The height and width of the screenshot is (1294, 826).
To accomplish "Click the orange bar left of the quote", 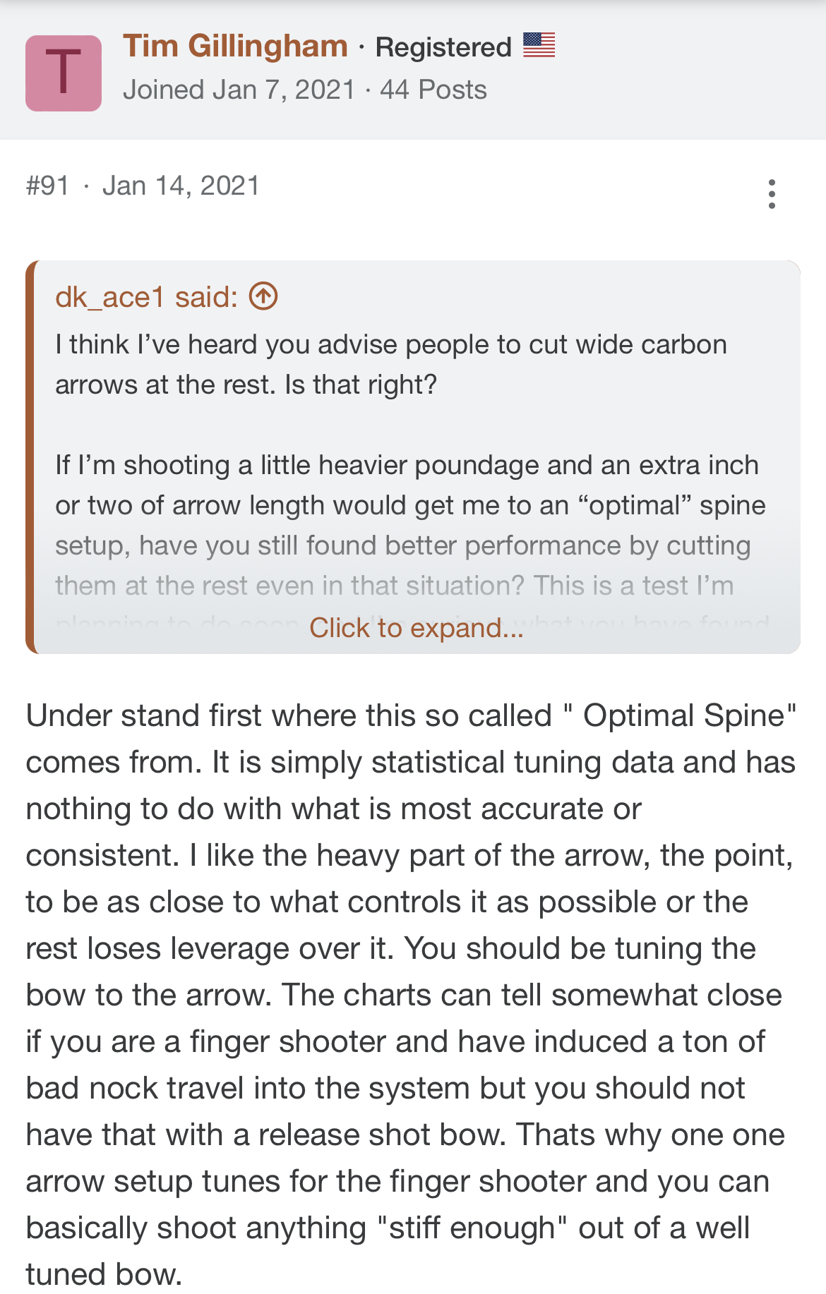I will point(30,457).
